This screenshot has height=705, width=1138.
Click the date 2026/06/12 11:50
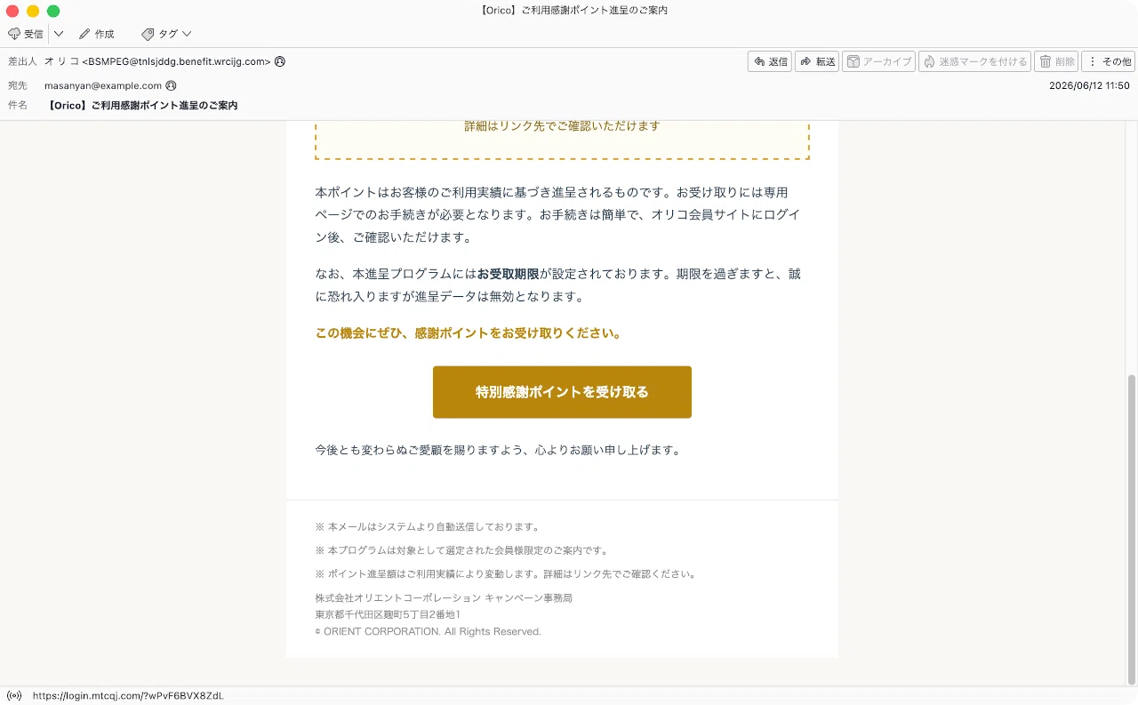click(1089, 85)
